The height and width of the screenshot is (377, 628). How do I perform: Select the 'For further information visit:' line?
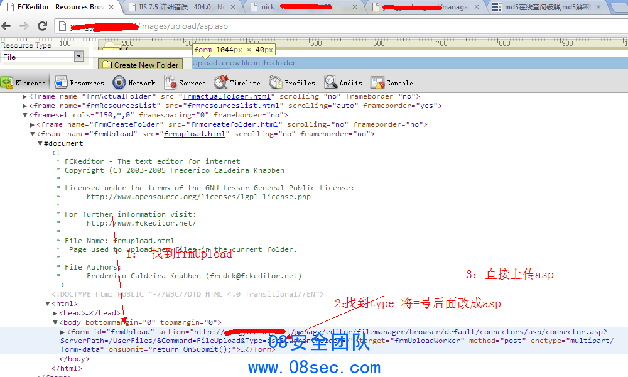(131, 214)
